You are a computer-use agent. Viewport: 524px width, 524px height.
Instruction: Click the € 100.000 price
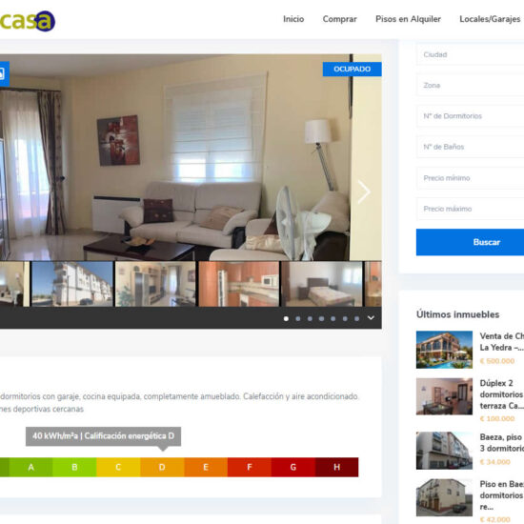pos(497,419)
